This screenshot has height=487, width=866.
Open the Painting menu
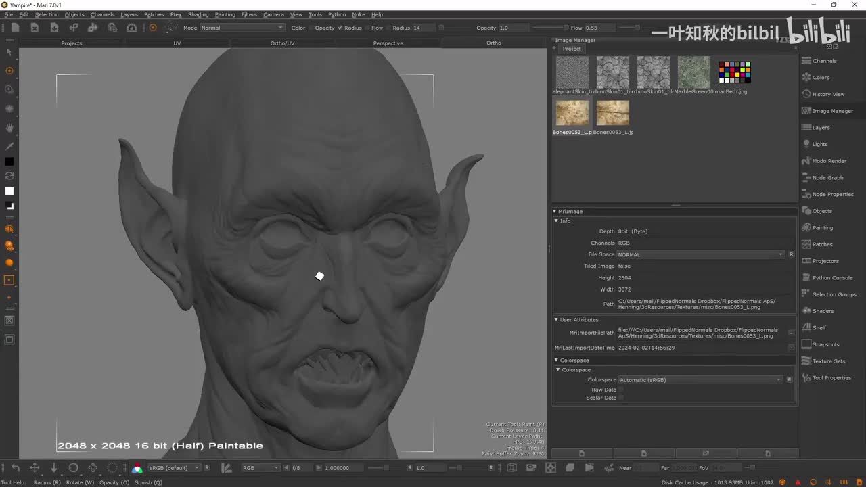(x=225, y=14)
